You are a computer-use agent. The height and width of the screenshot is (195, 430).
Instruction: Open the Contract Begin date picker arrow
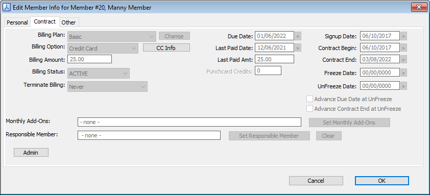(x=403, y=47)
